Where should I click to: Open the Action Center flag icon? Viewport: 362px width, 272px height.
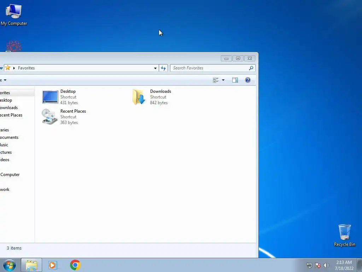point(318,265)
